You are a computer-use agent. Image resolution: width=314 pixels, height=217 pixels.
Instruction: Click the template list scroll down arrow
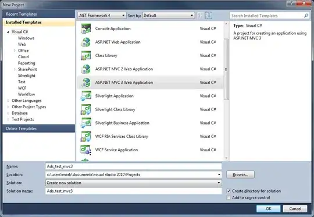[226, 158]
